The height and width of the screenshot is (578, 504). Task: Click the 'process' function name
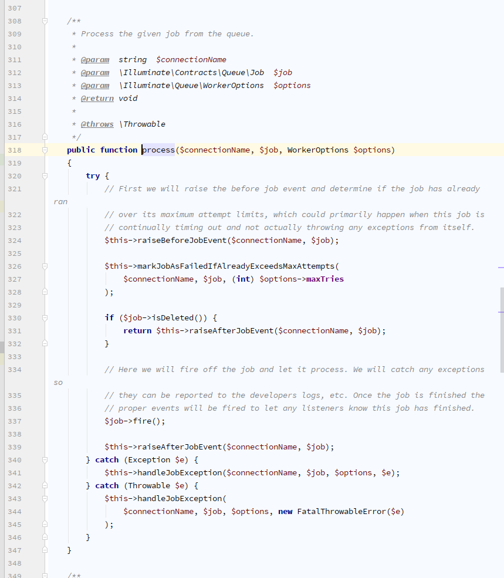coord(158,150)
